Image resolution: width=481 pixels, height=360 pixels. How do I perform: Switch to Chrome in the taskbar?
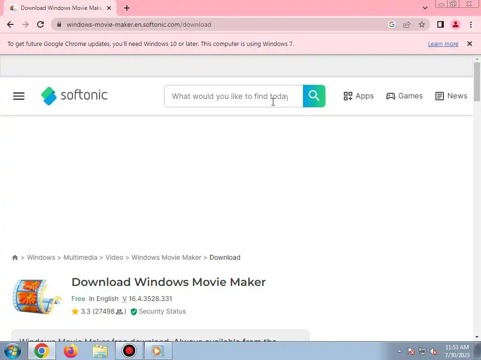pyautogui.click(x=42, y=351)
